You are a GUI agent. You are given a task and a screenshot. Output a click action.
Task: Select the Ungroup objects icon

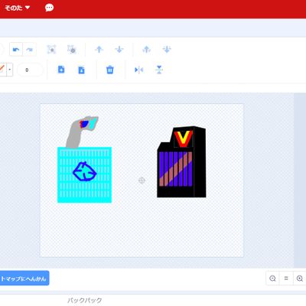point(72,50)
